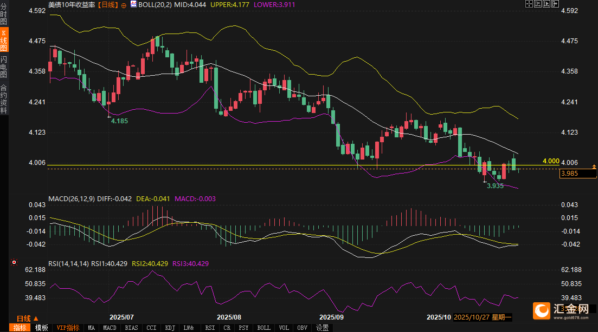Screen dimensions: 598x332
Task: Choose the BOLL indicator button
Action: pyautogui.click(x=263, y=328)
